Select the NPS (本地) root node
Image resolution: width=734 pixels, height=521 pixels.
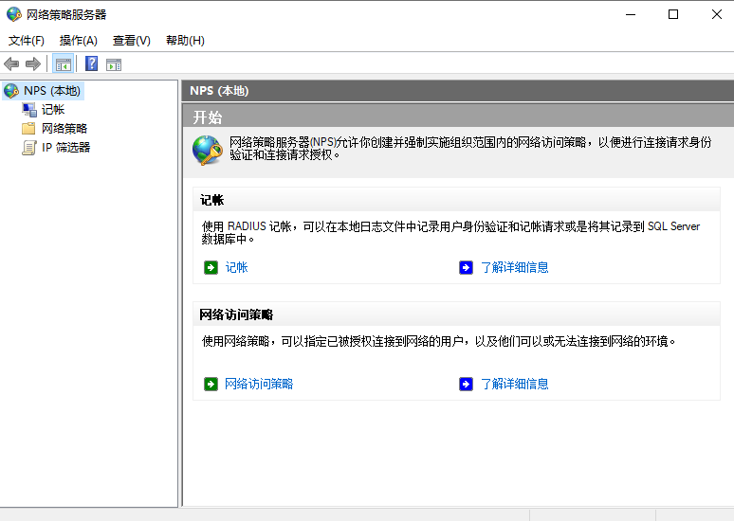point(53,91)
